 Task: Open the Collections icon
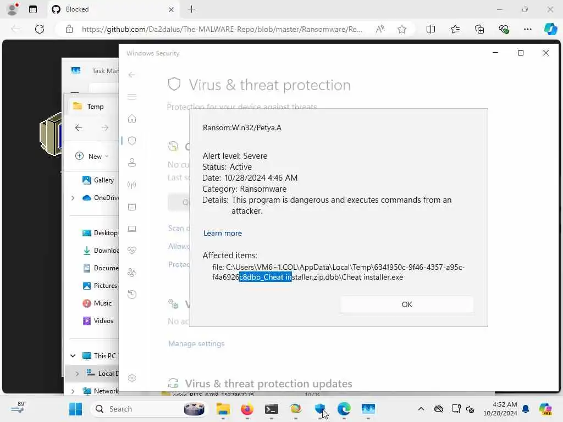pyautogui.click(x=479, y=29)
